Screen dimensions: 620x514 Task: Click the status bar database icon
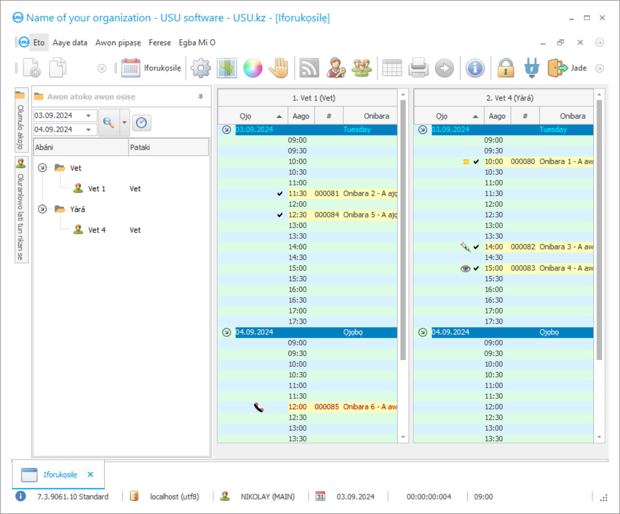tap(134, 496)
